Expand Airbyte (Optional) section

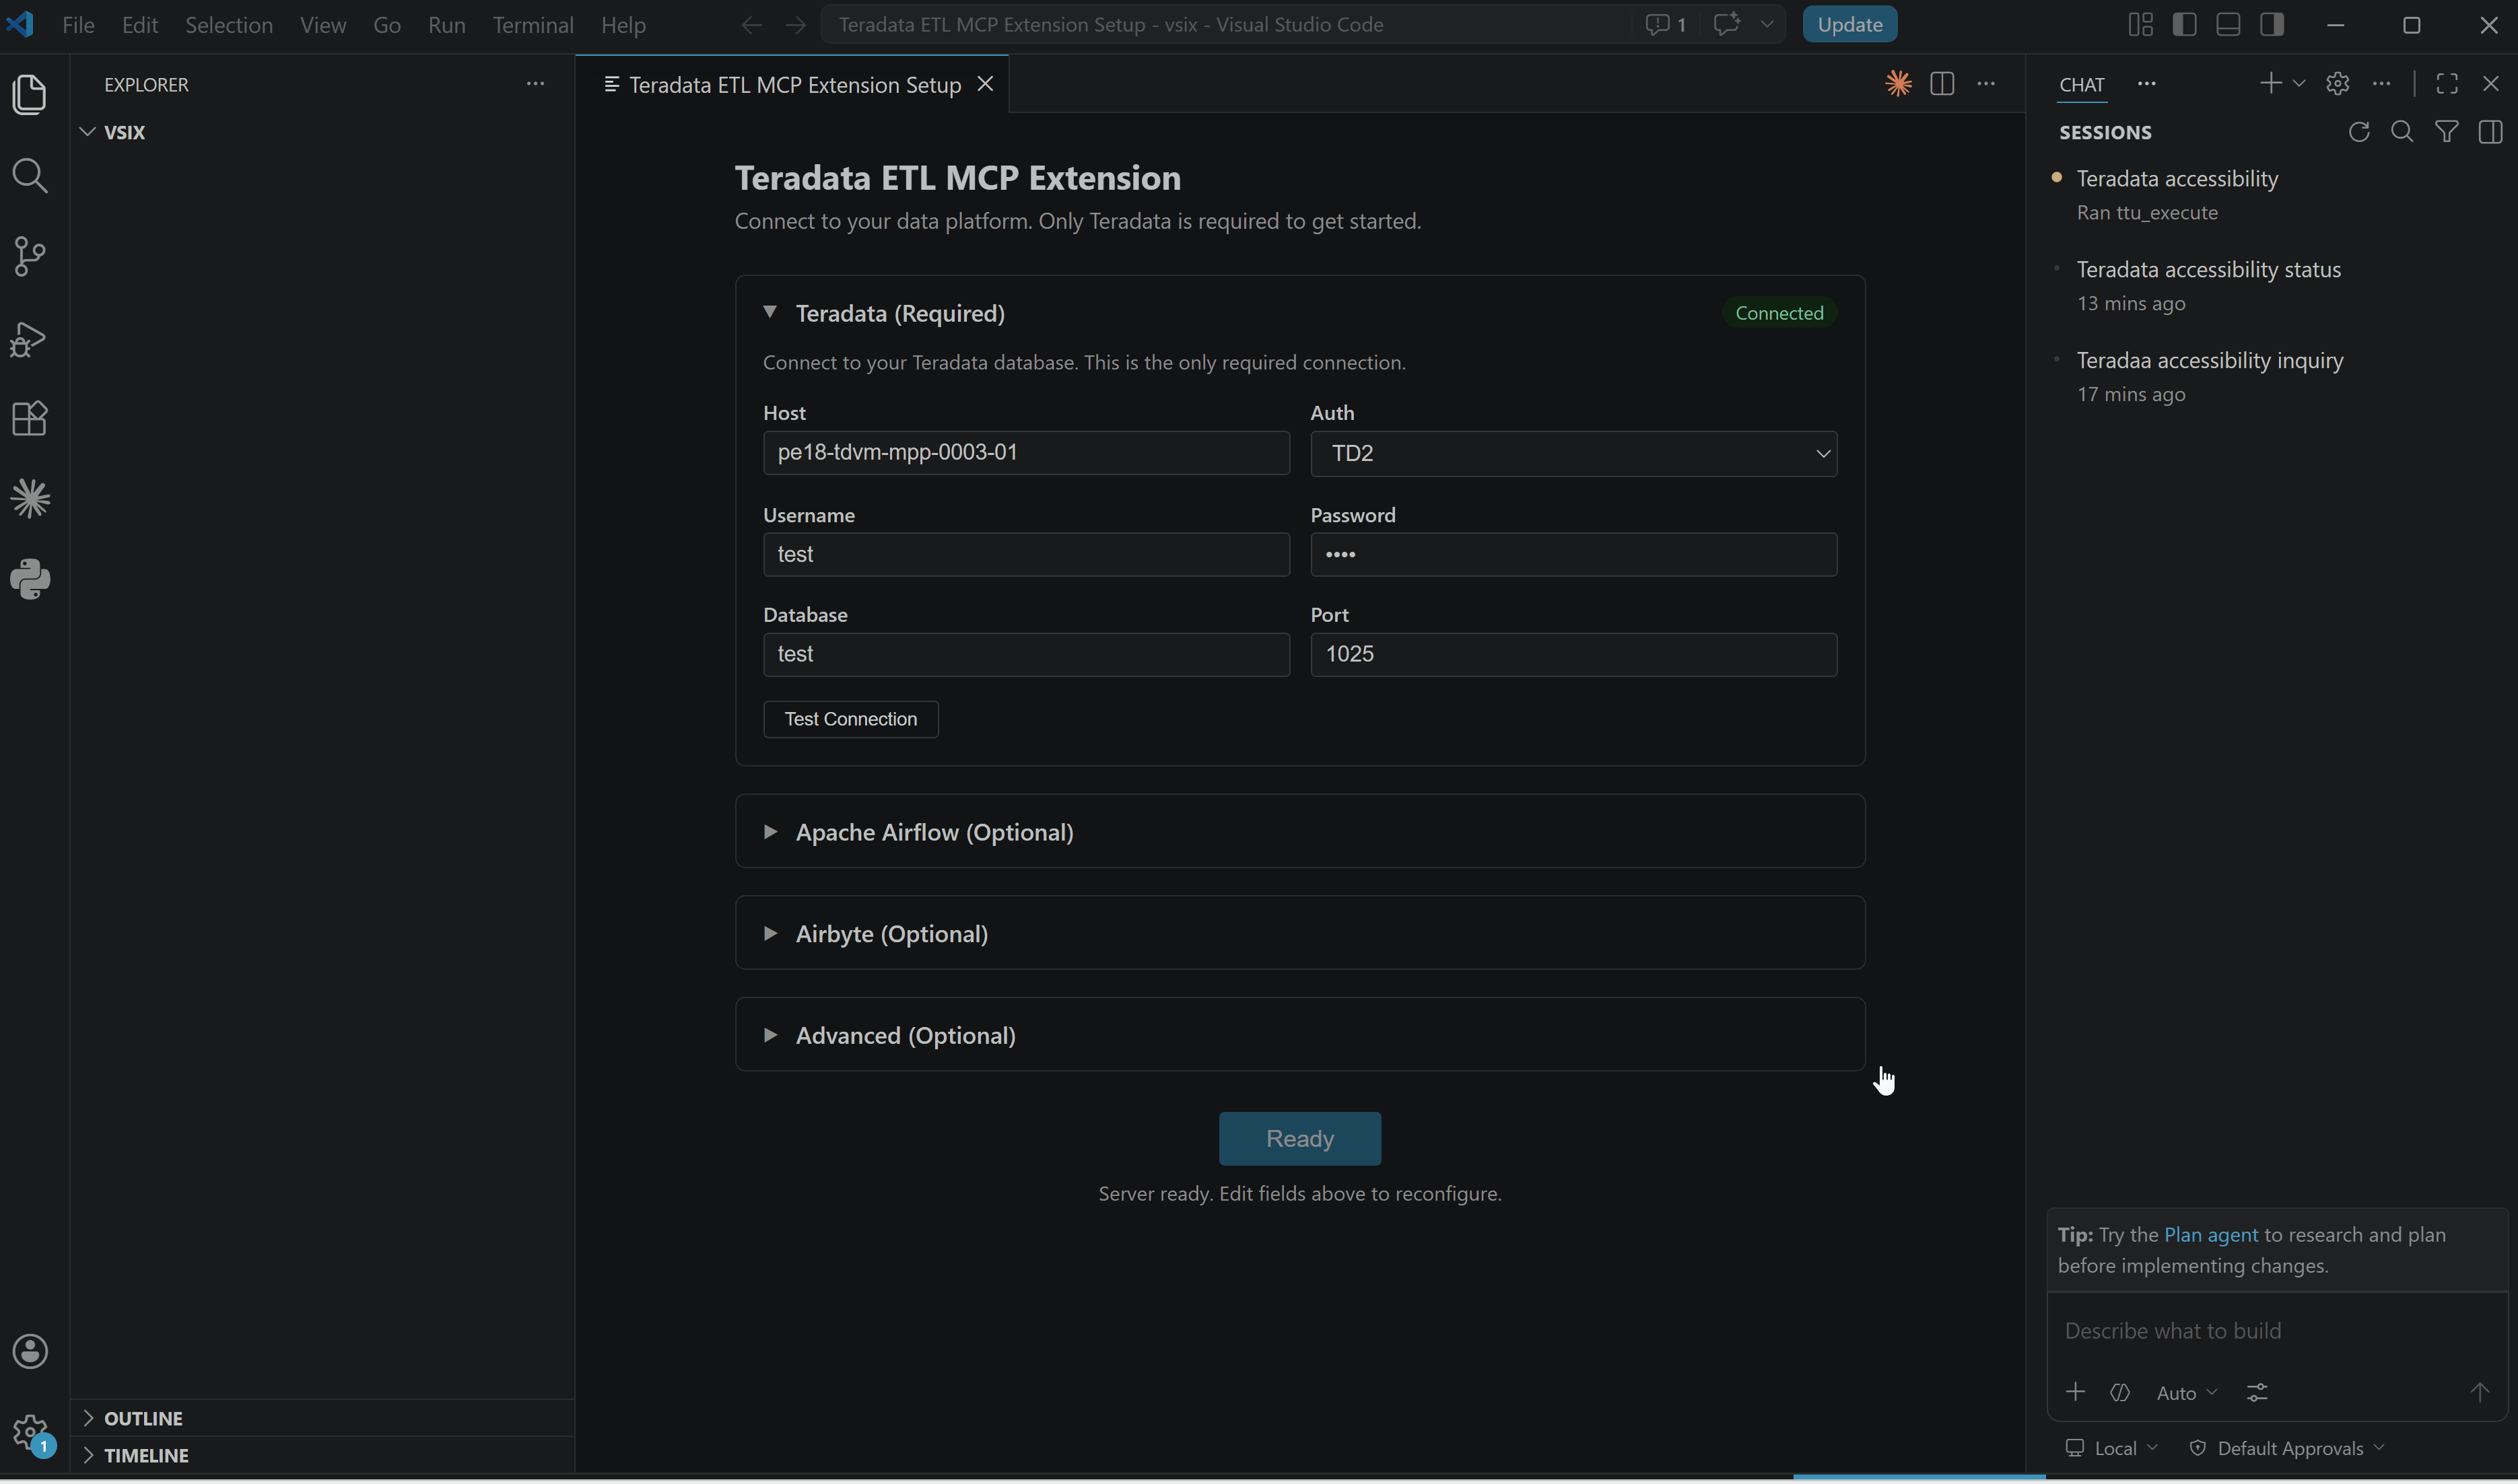(x=770, y=933)
